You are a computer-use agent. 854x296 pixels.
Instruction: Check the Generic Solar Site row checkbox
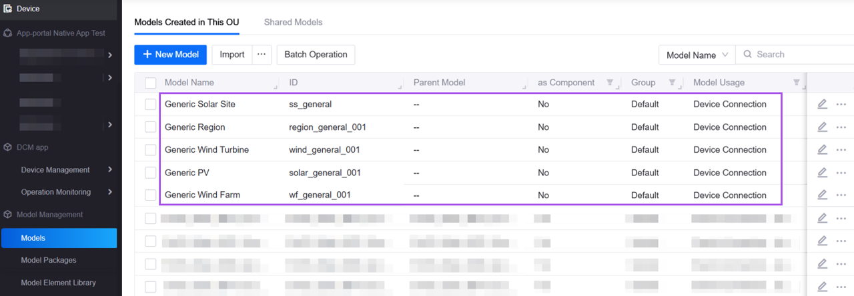coord(150,105)
